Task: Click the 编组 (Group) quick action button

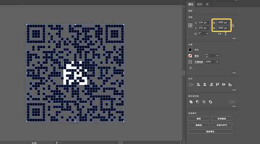Action: click(199, 118)
